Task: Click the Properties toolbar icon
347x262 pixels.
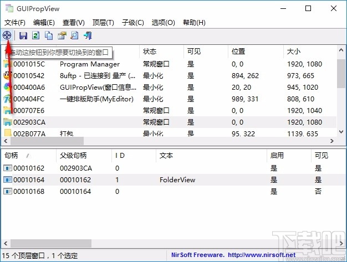Action: pos(62,35)
